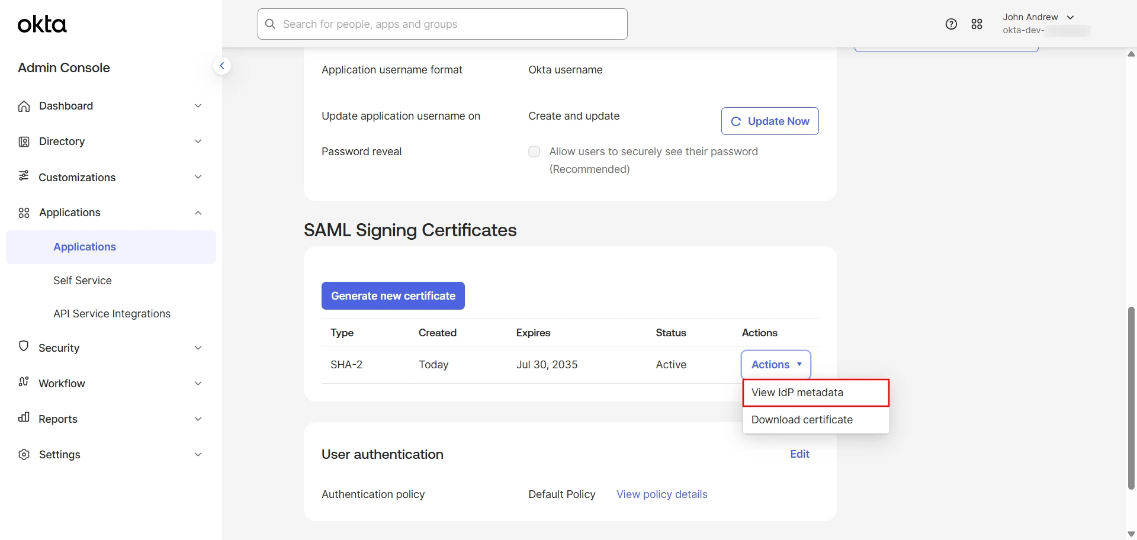Viewport: 1137px width, 540px height.
Task: Click the page vertical scrollbar thumb
Action: tap(1131, 398)
